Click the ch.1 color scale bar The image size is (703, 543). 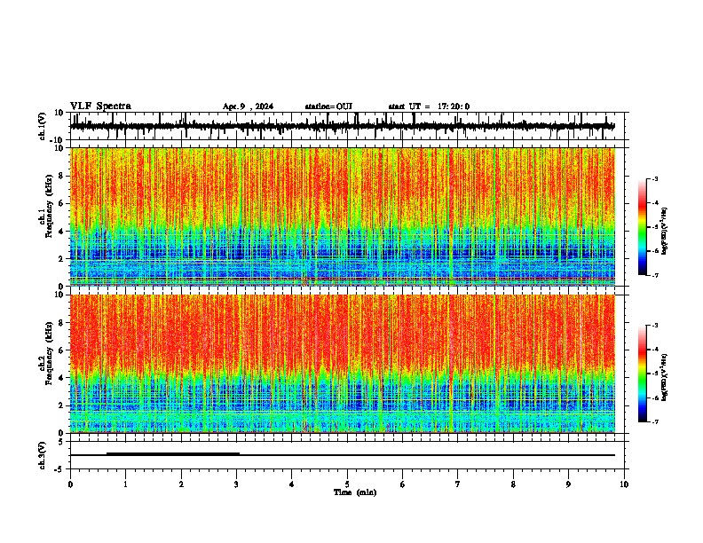coord(643,227)
